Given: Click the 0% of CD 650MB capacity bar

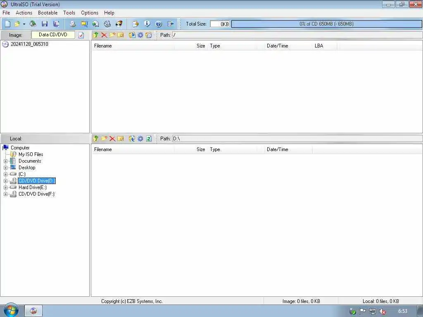Looking at the screenshot, I should (326, 24).
